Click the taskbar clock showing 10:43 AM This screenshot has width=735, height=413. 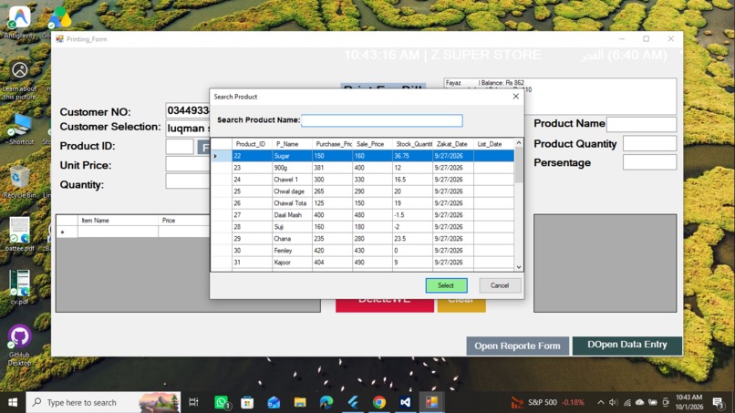tap(688, 402)
